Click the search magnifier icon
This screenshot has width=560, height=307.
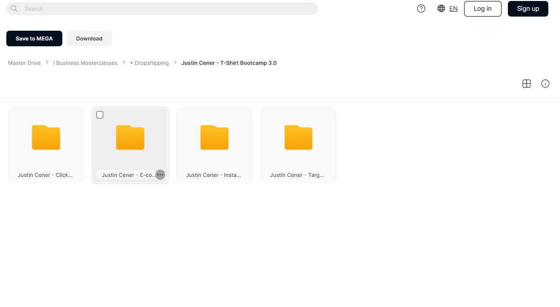(14, 9)
